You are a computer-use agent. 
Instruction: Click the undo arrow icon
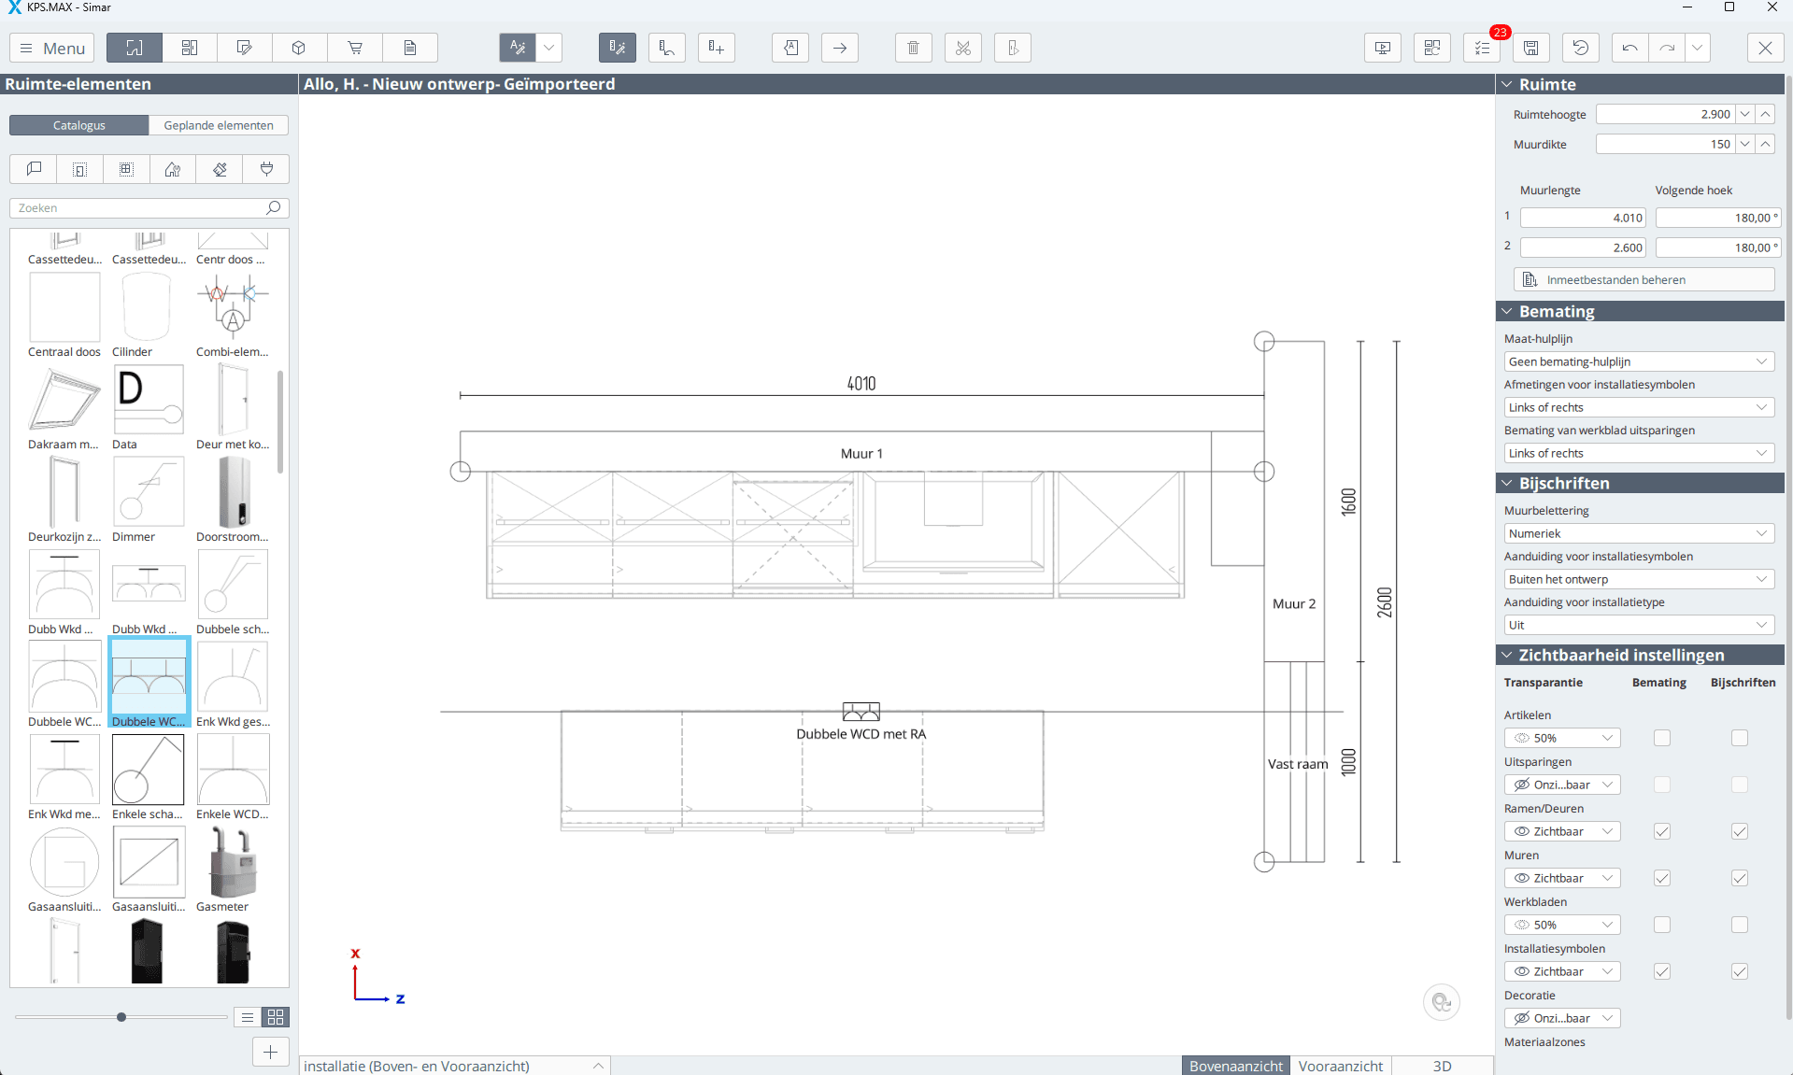[1629, 48]
